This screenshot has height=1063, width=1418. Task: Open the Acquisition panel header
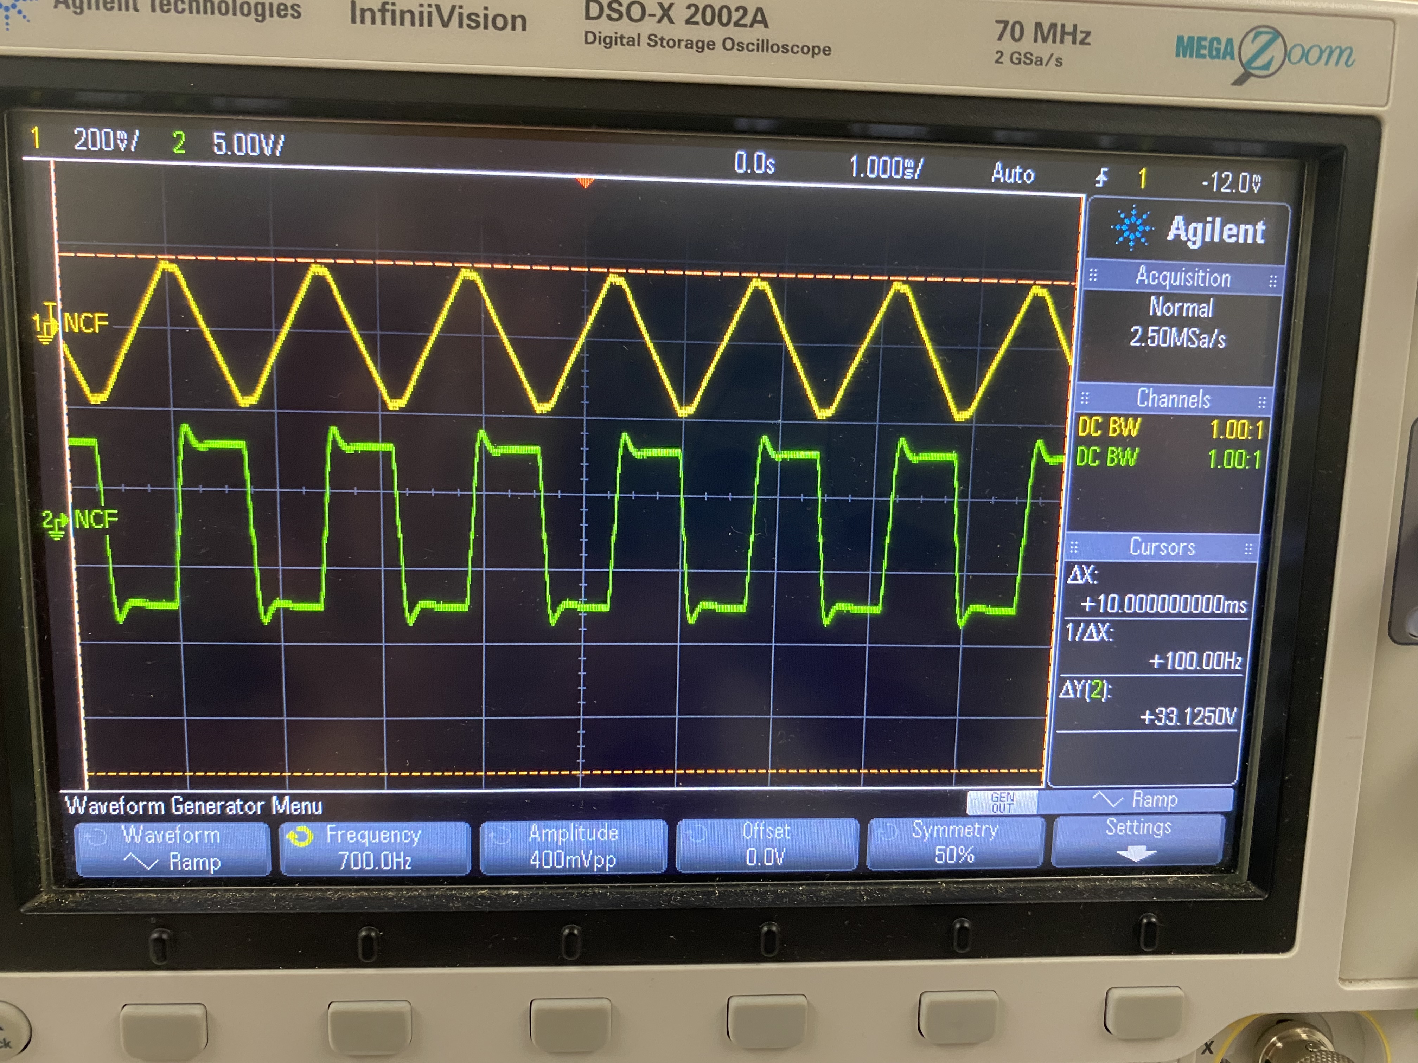(x=1183, y=277)
